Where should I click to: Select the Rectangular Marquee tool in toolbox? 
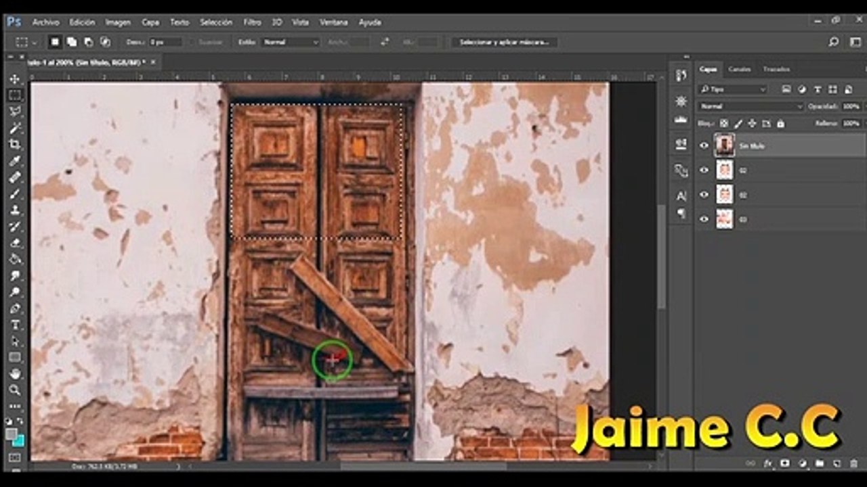click(14, 95)
